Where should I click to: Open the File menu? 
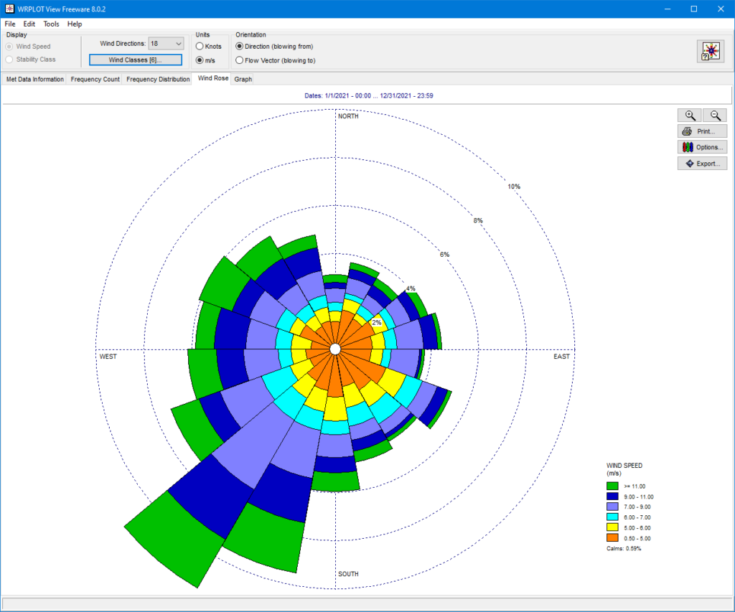[x=10, y=24]
